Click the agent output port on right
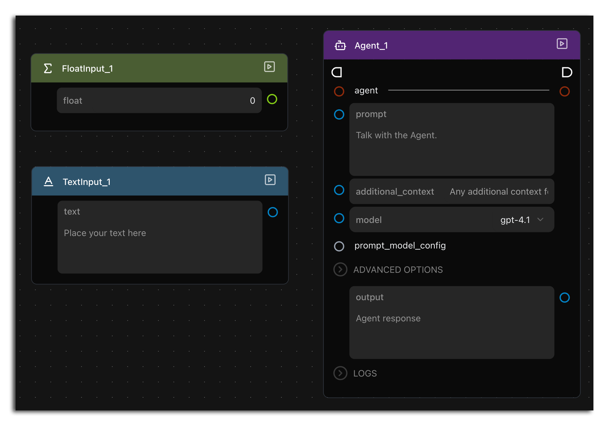609x426 pixels. pyautogui.click(x=564, y=91)
